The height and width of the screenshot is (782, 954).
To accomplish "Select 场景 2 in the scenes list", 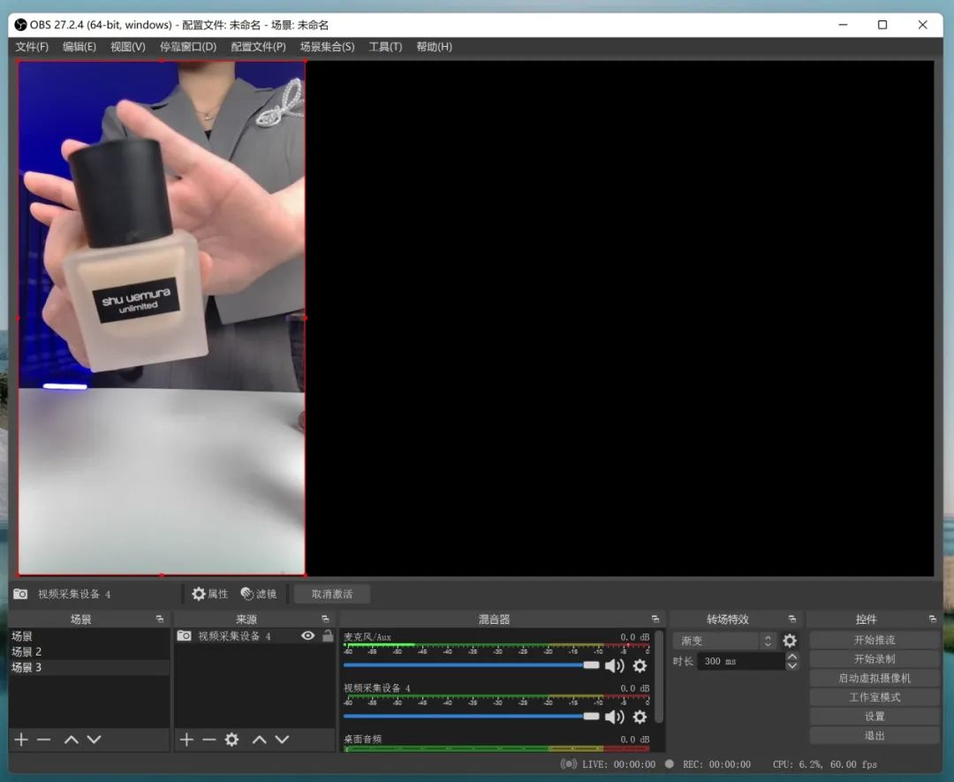I will [89, 652].
